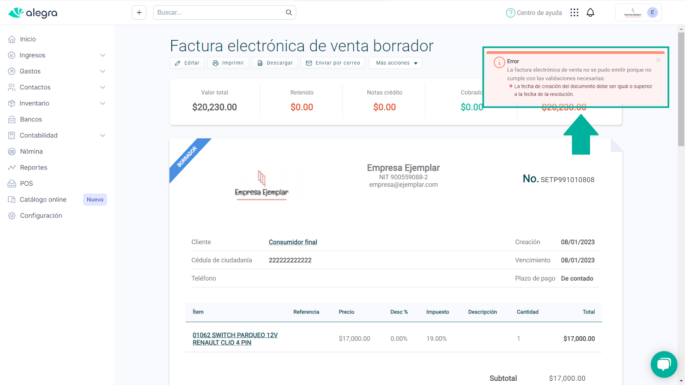Expand the Contabilidad menu chevron

(103, 136)
